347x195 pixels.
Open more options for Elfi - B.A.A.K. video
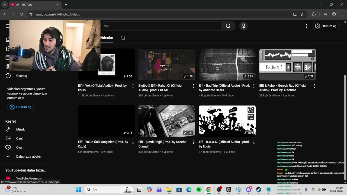(x=254, y=142)
